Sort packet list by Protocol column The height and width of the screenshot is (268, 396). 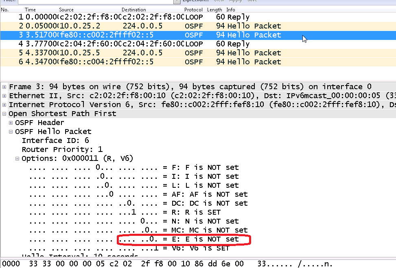click(x=195, y=10)
